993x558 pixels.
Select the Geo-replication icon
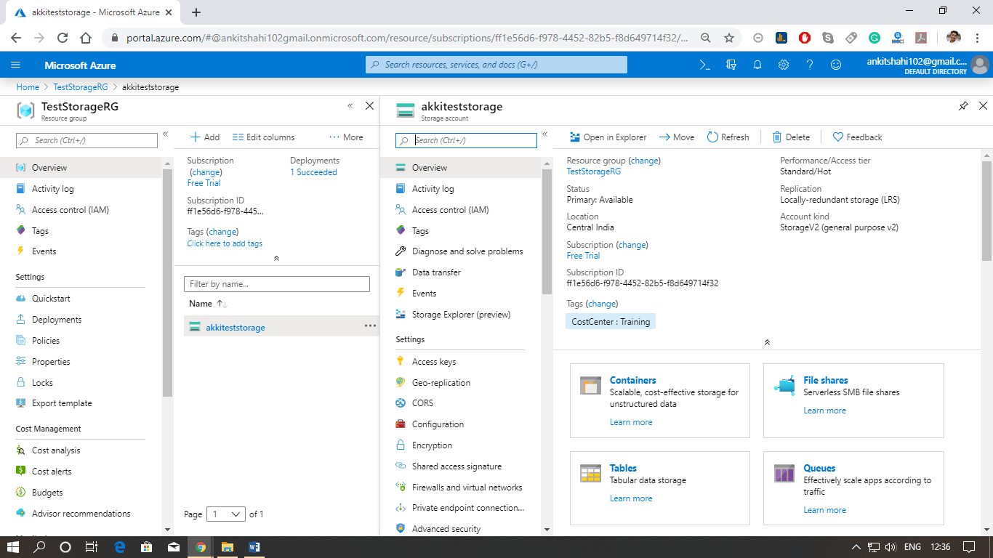coord(399,382)
